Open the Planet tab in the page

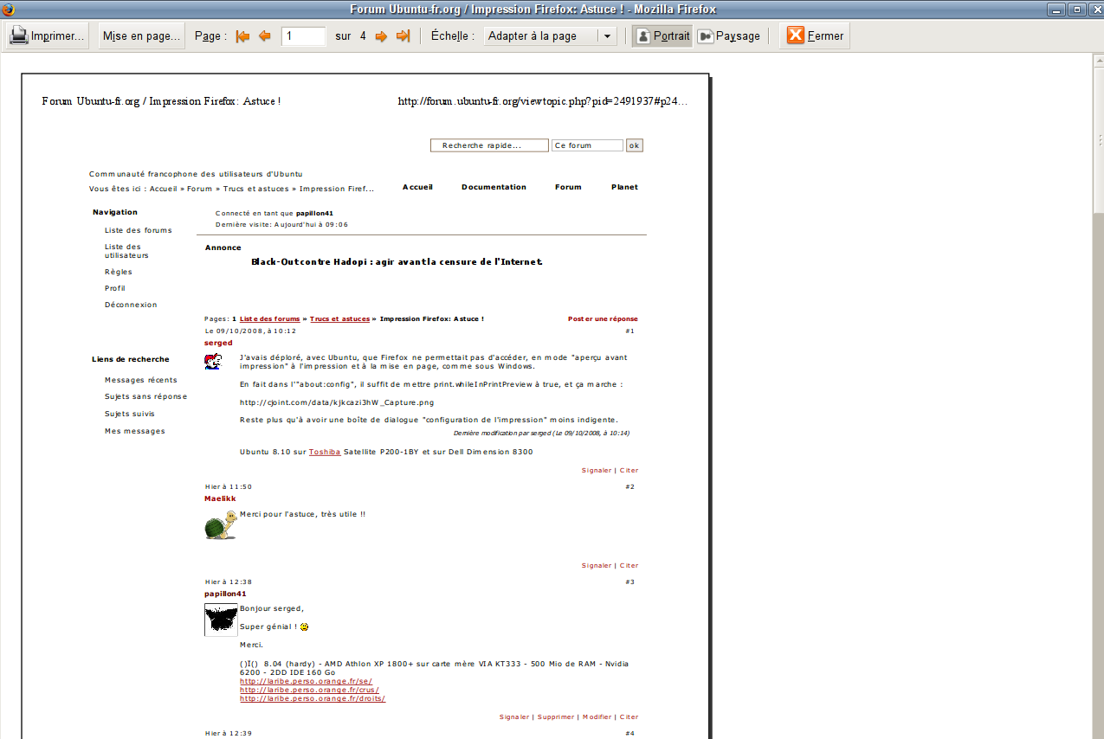(x=624, y=187)
